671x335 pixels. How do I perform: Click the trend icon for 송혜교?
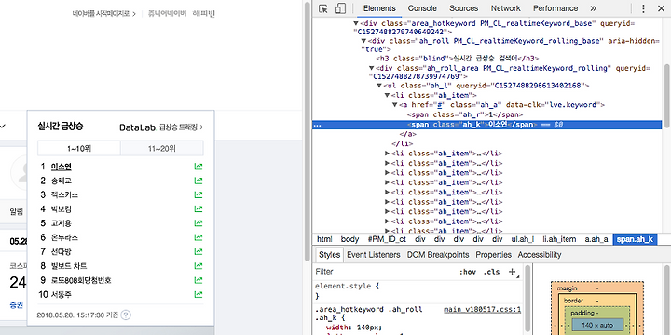199,181
